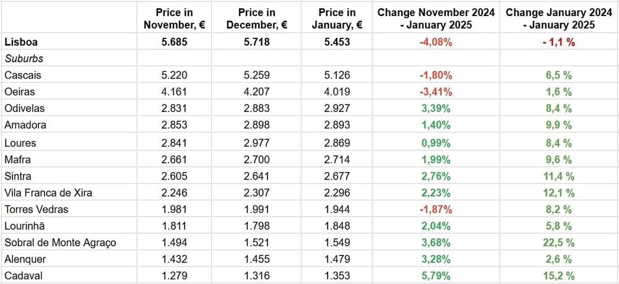Click 'Change January 2024 - January 2025' header

tap(558, 19)
